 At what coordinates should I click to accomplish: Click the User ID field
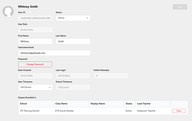(x=36, y=18)
